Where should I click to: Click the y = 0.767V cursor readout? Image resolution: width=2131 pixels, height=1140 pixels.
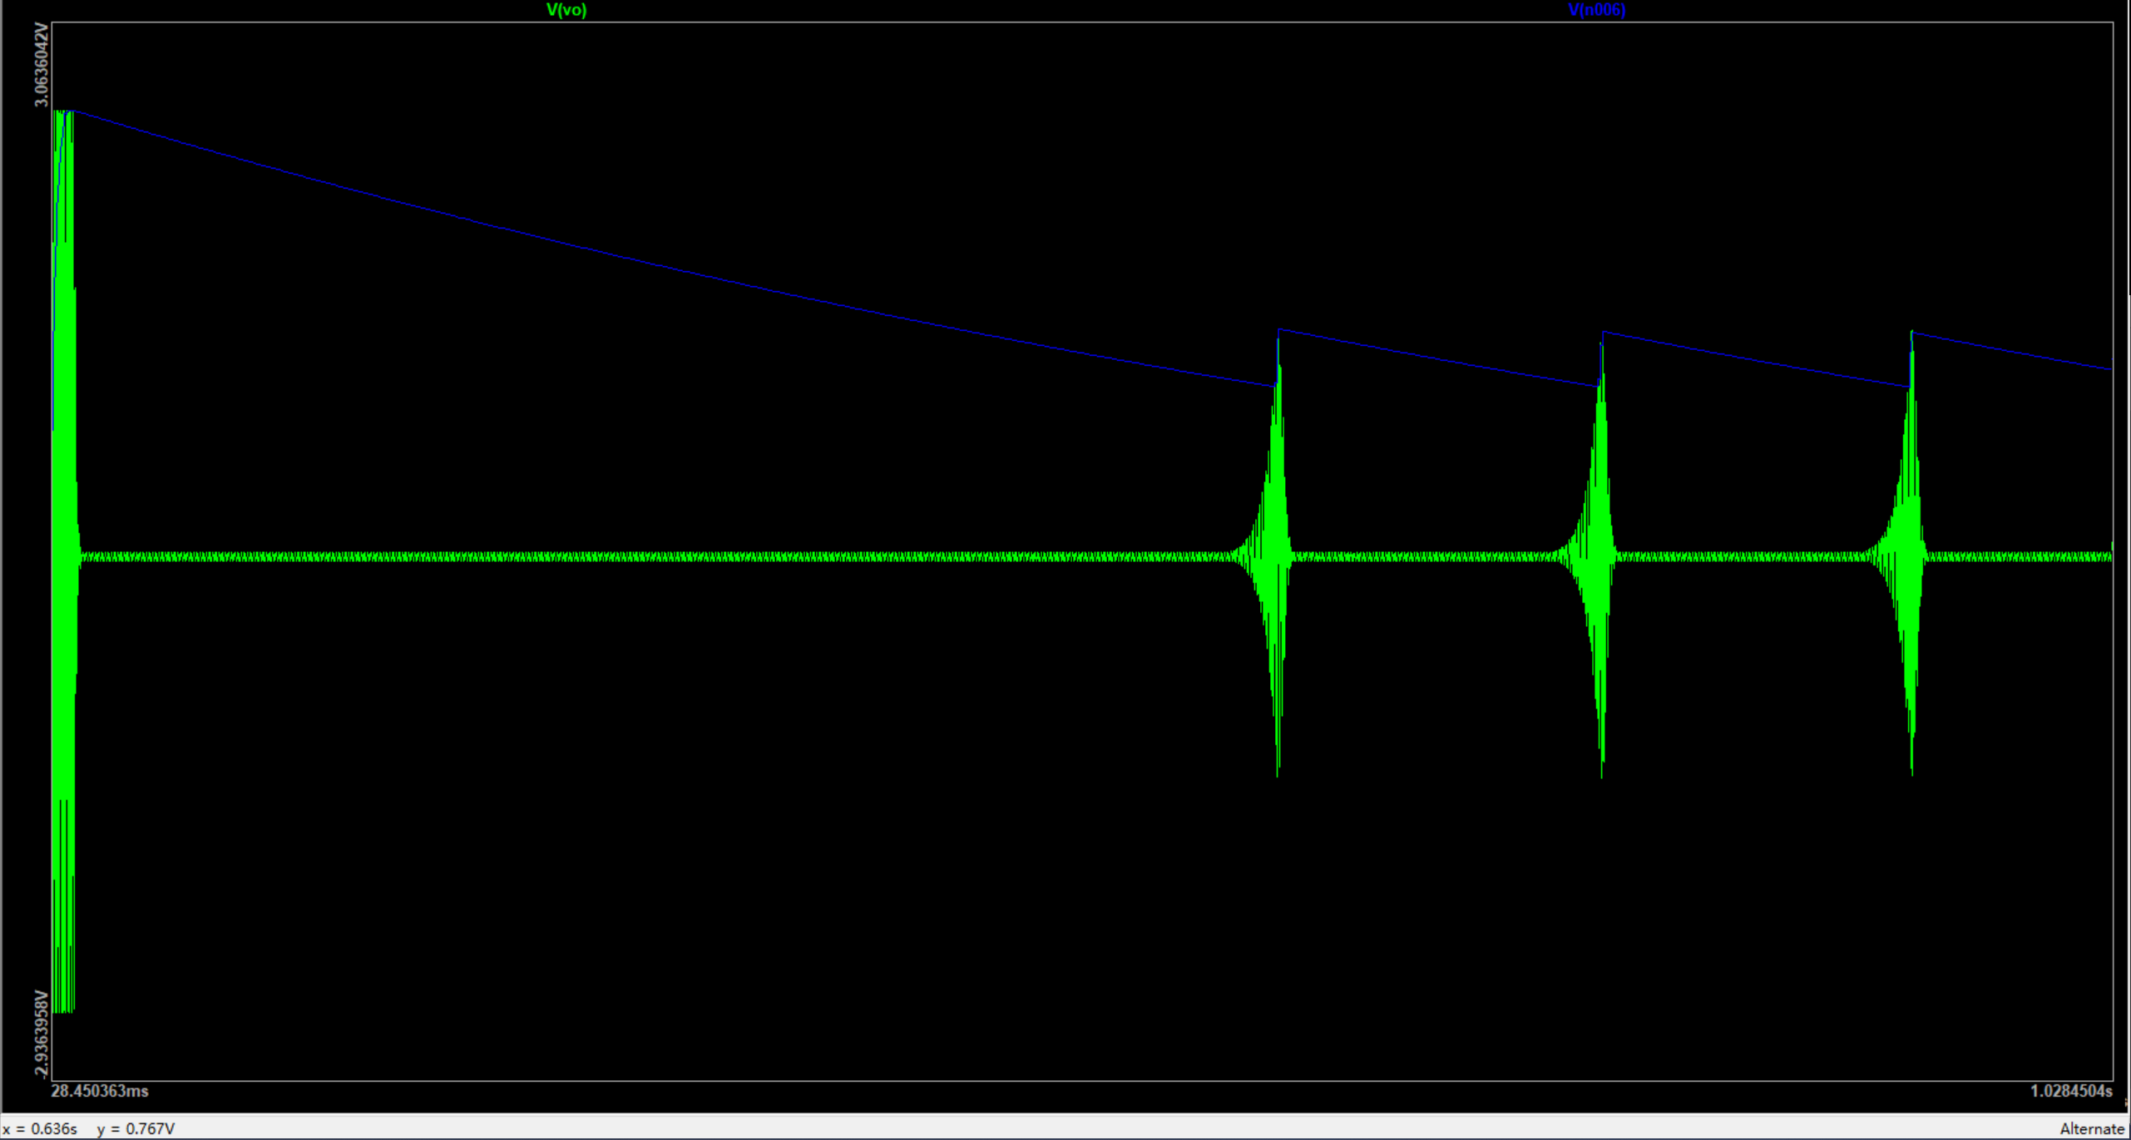click(x=136, y=1128)
